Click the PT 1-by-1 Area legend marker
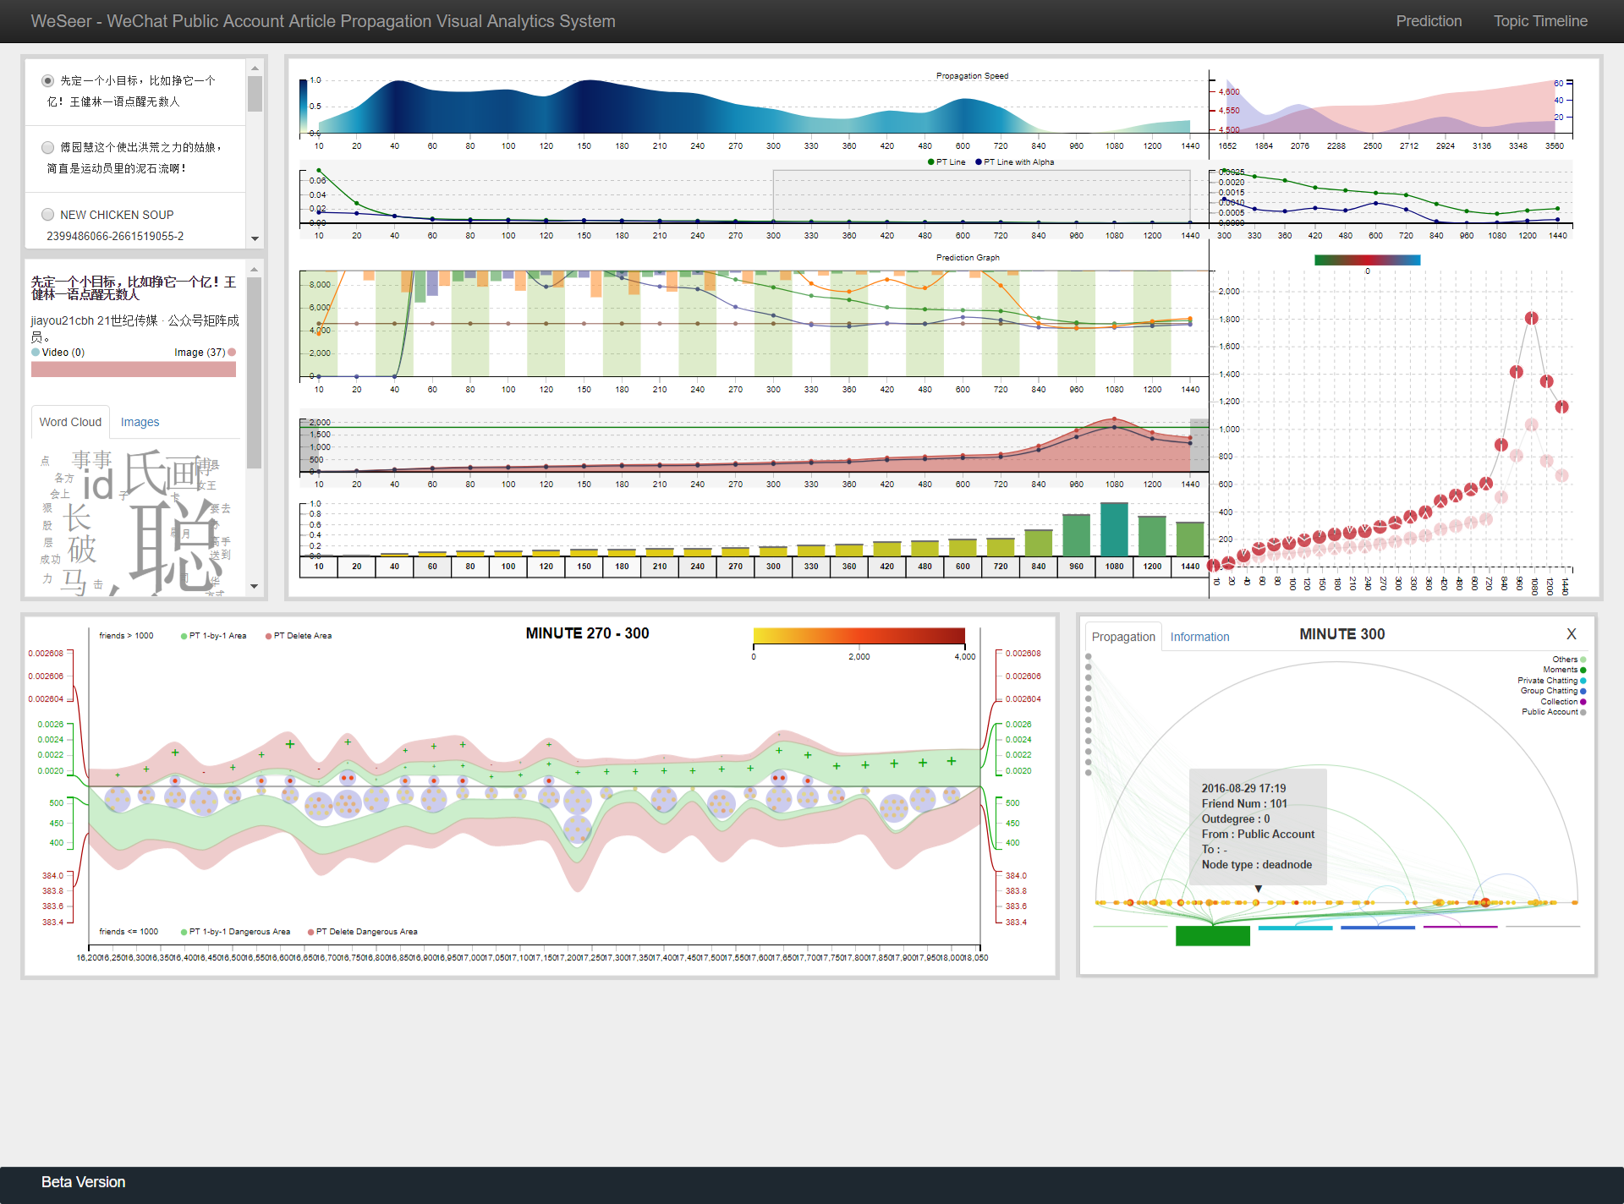Image resolution: width=1624 pixels, height=1204 pixels. point(184,636)
